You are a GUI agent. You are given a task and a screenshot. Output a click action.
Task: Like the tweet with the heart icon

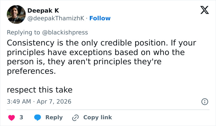point(11,117)
